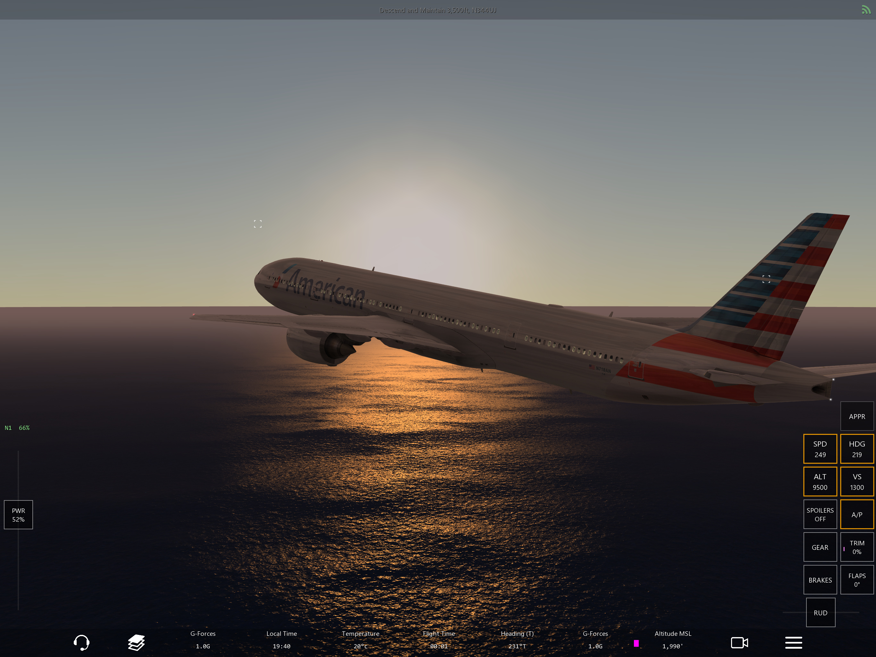Select the aircraft target bracket marker near tail

pyautogui.click(x=766, y=279)
